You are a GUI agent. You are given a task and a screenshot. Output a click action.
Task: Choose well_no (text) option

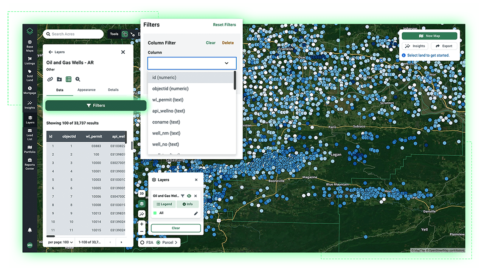coord(191,144)
